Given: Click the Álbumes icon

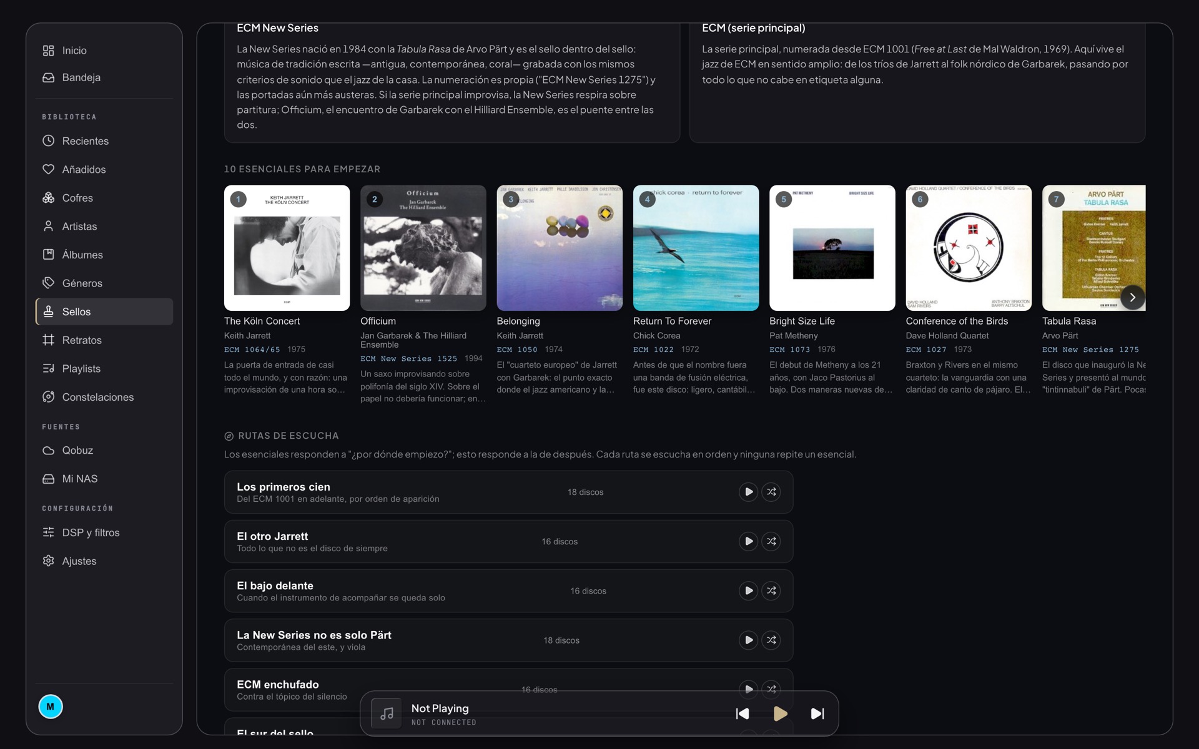Looking at the screenshot, I should pyautogui.click(x=48, y=255).
